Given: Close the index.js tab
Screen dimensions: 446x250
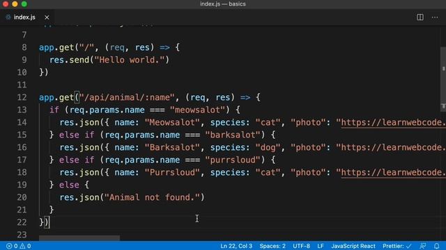Looking at the screenshot, I should [x=47, y=17].
